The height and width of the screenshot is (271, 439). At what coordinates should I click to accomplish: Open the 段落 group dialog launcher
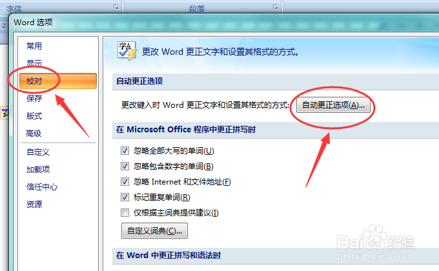276,7
